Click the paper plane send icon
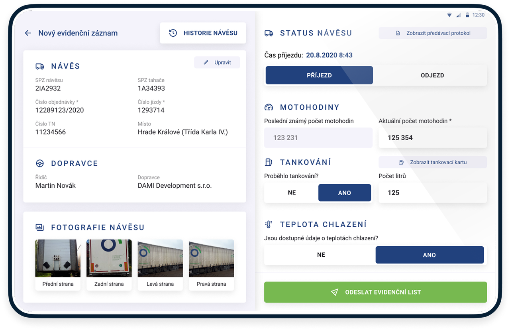The width and height of the screenshot is (510, 330). (335, 292)
